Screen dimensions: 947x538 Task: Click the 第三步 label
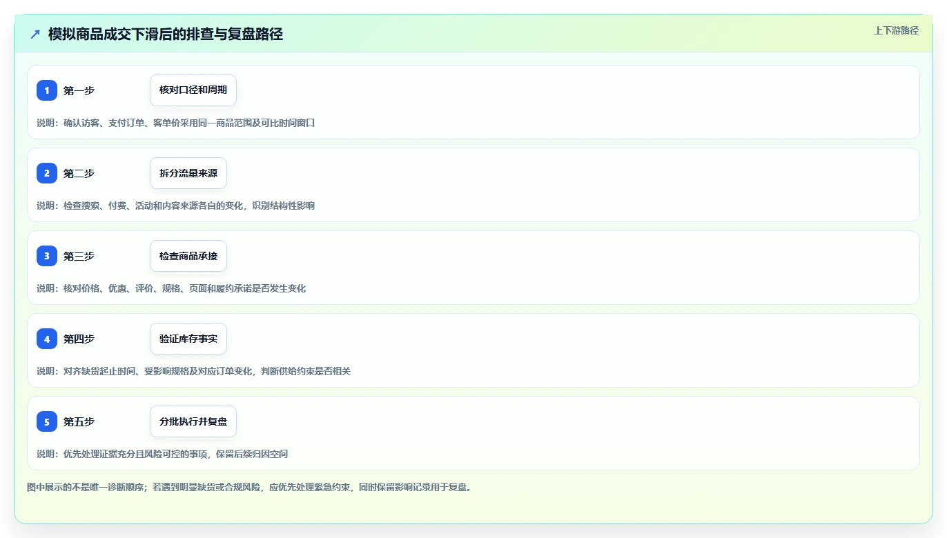[79, 256]
